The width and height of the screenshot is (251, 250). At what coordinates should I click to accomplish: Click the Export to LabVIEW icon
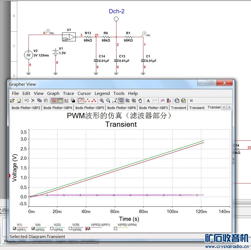tap(183, 100)
